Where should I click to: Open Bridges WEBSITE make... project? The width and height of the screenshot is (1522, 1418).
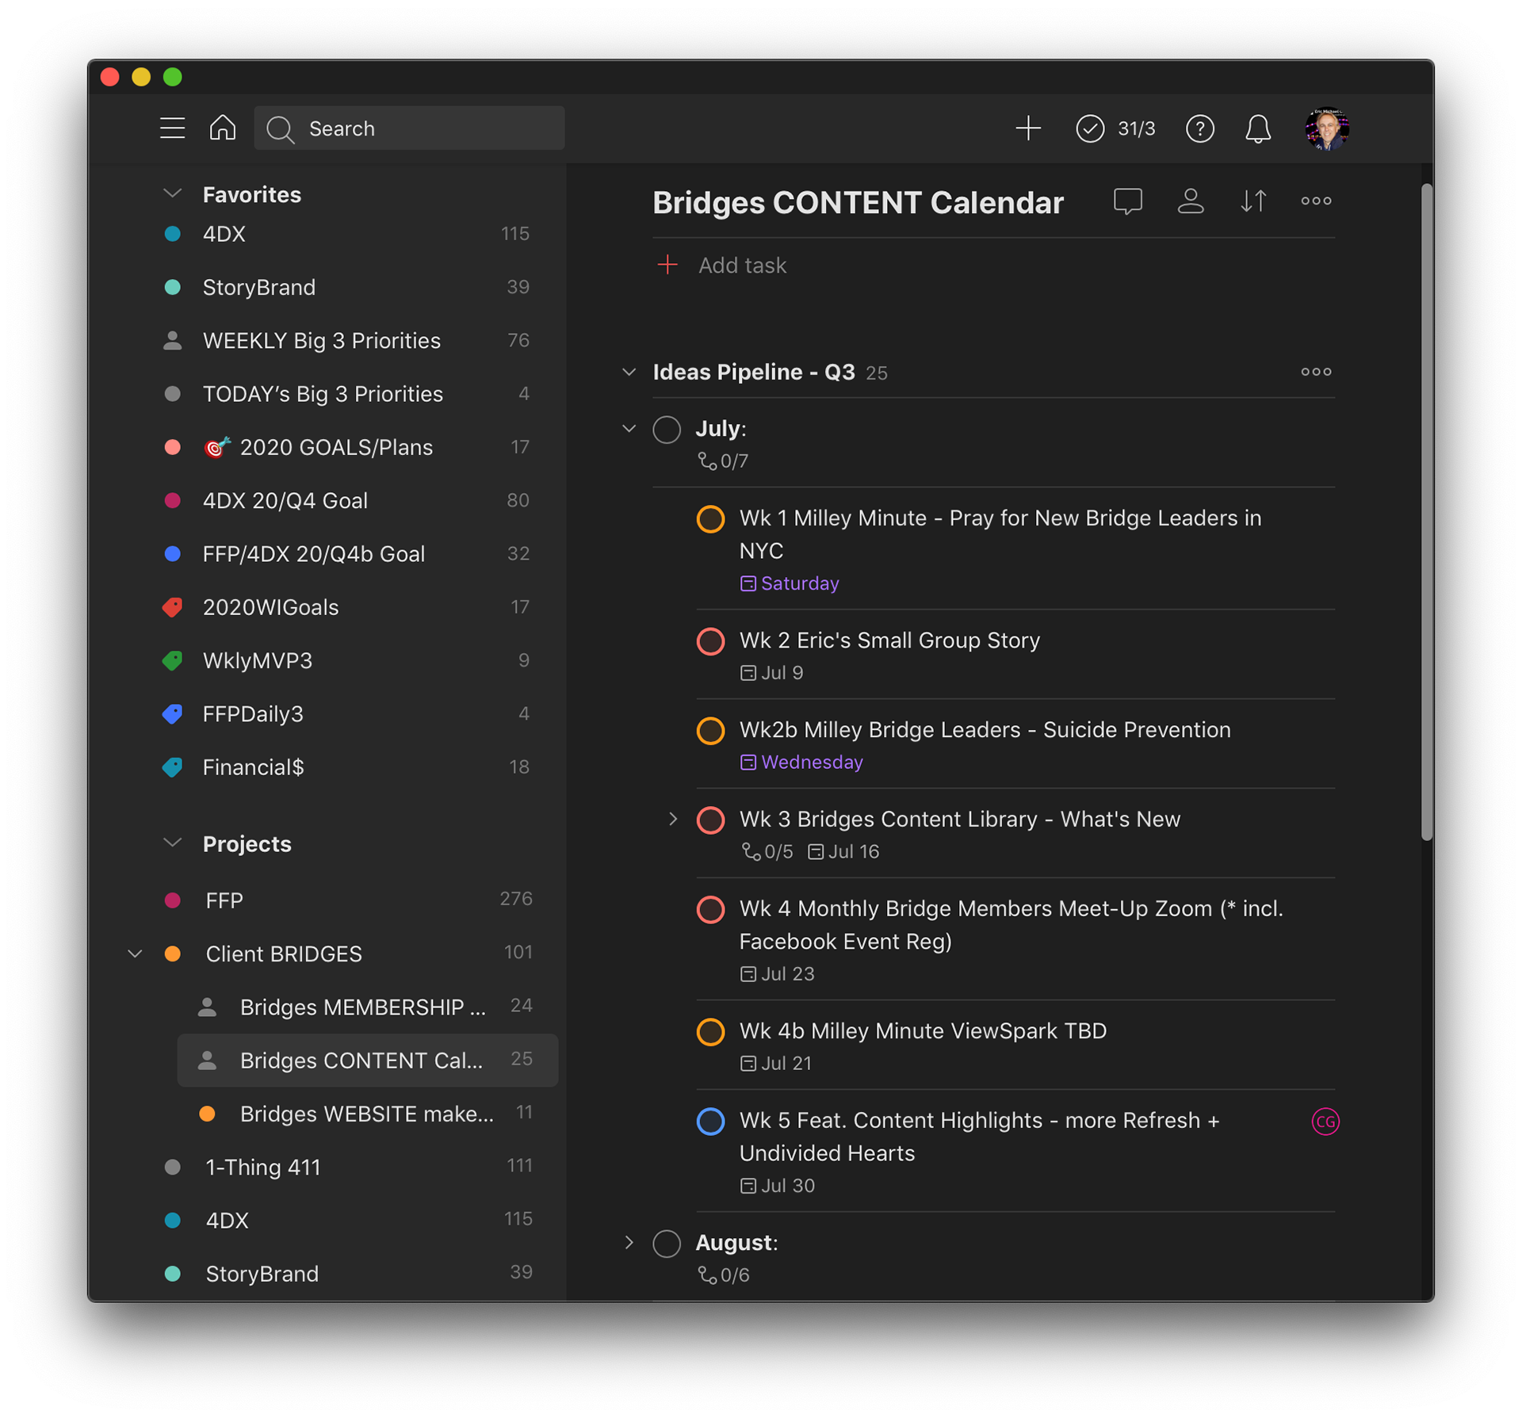click(367, 1113)
